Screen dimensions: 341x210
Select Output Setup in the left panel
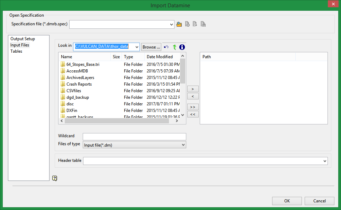(23, 39)
